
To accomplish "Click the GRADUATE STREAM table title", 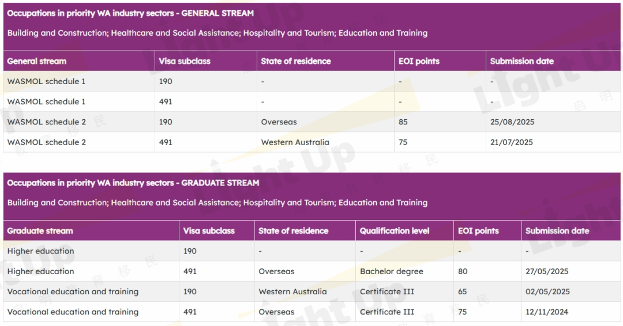I will [x=133, y=183].
